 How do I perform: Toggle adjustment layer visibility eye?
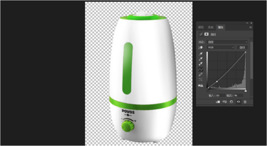click(x=238, y=102)
